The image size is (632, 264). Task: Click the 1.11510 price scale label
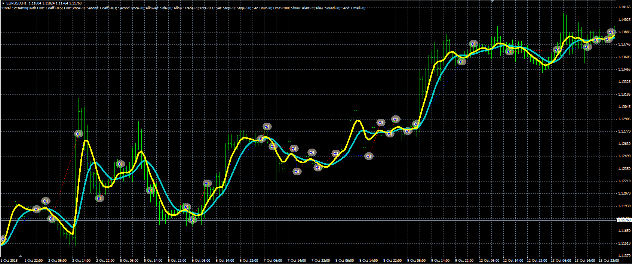click(625, 243)
